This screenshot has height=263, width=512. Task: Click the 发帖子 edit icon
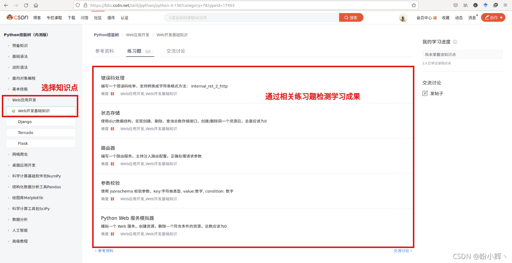425,94
